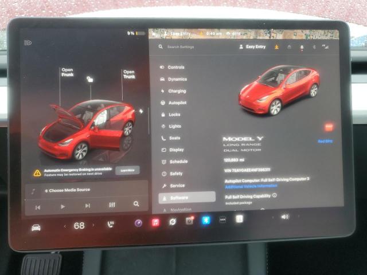
Task: Tap the warning triangle alert icon
Action: coord(37,173)
